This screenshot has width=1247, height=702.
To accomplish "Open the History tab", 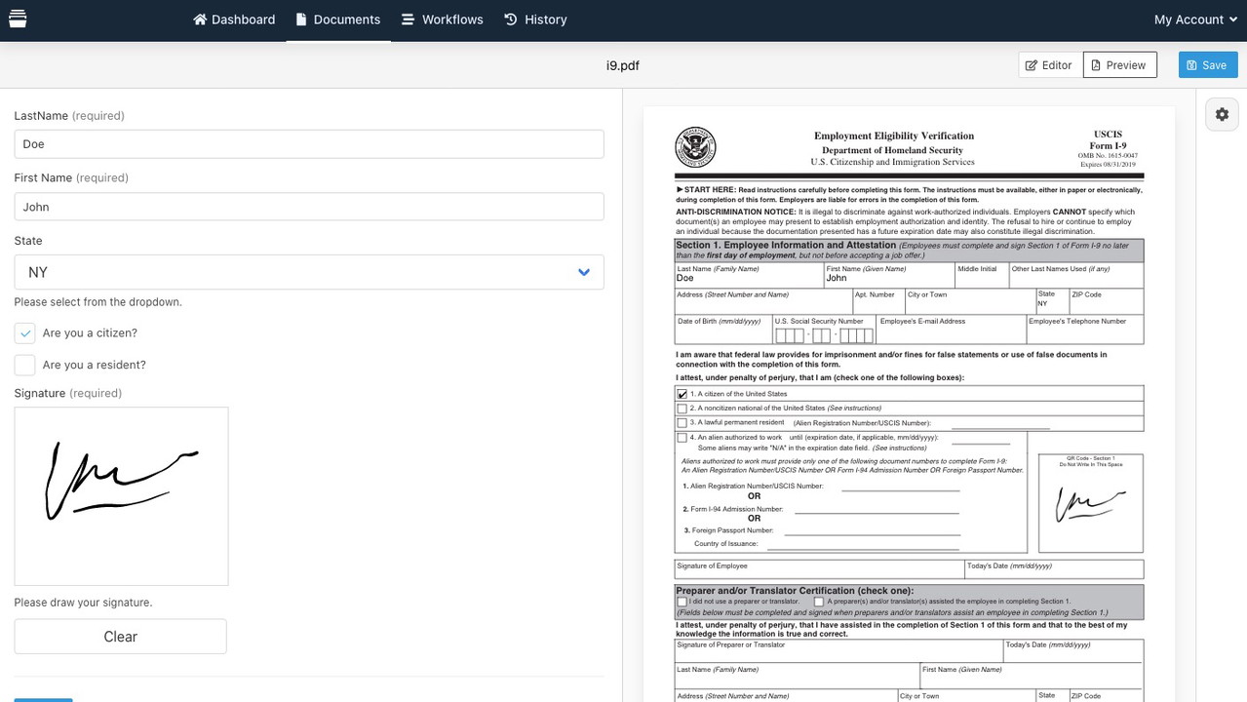I will pos(535,19).
